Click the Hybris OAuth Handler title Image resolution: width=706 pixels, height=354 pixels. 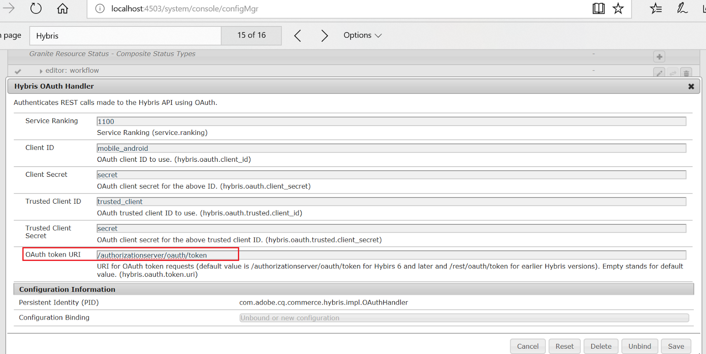coord(54,86)
